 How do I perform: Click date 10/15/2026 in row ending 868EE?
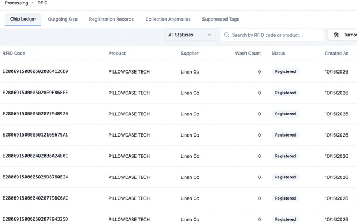[336, 93]
